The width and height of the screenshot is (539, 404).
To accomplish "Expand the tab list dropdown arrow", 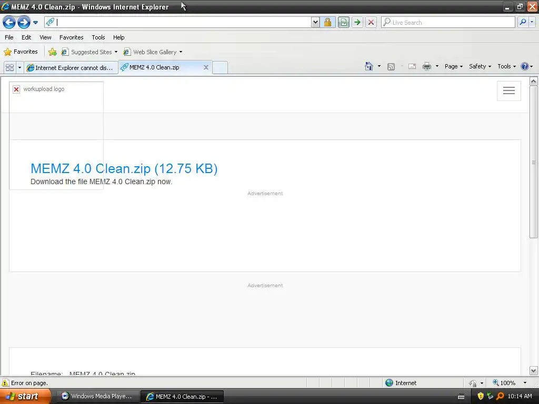I will [19, 67].
